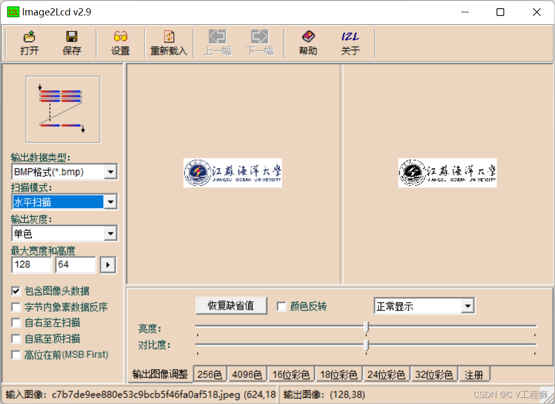The height and width of the screenshot is (404, 555).
Task: Click the max height field showing 64
Action: tap(76, 265)
